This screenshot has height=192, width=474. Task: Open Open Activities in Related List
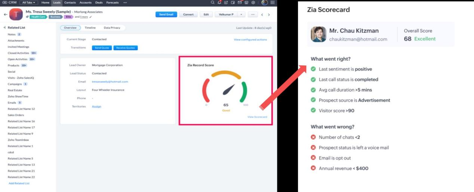click(x=18, y=59)
